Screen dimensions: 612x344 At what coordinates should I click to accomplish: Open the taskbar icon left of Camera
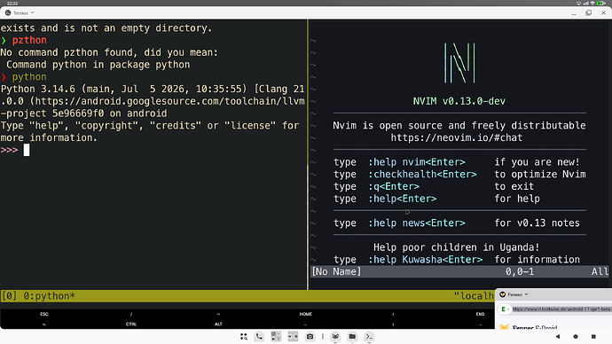[x=293, y=337]
